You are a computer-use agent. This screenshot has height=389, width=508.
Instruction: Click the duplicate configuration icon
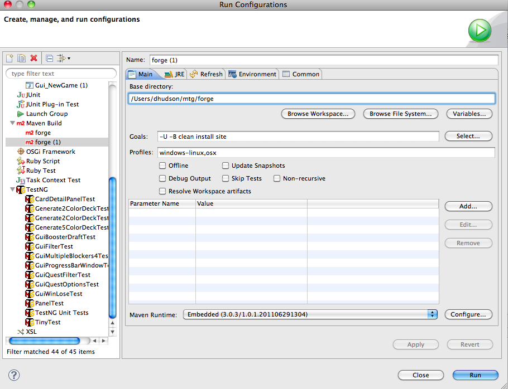pyautogui.click(x=21, y=58)
